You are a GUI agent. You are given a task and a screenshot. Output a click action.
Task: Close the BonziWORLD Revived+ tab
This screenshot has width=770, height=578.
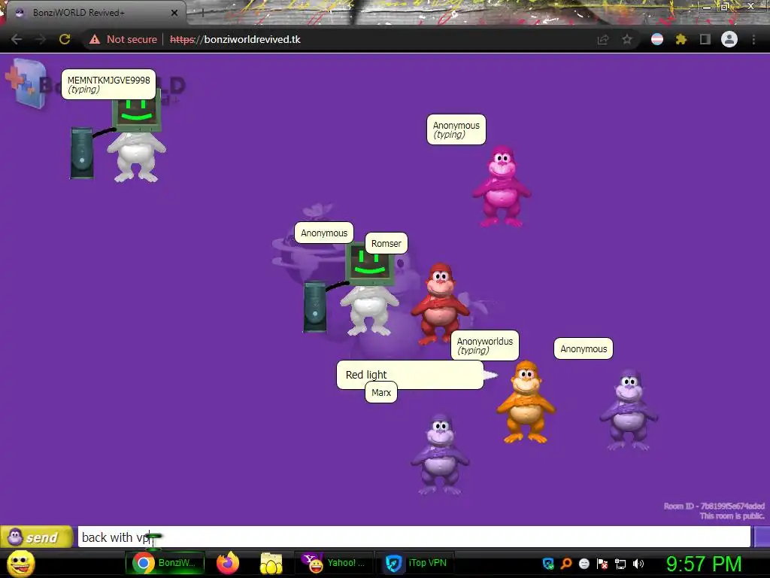pyautogui.click(x=174, y=13)
